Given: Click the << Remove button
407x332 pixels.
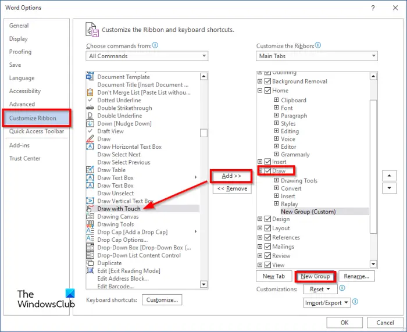Looking at the screenshot, I should [x=232, y=188].
